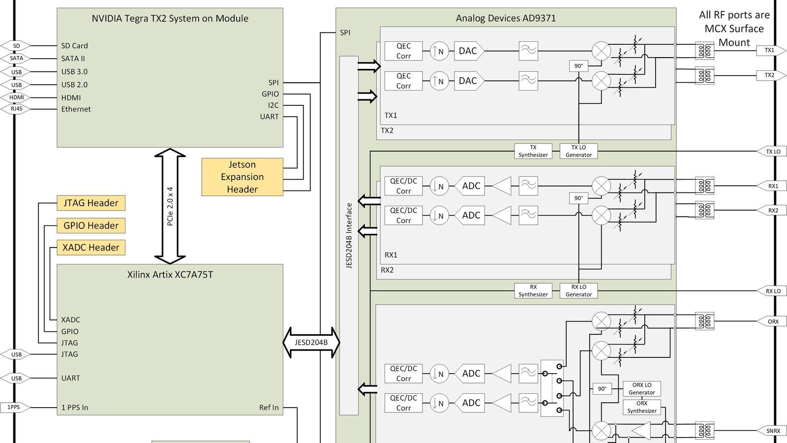Screen dimensions: 787x443
Task: Select the TX2 RF port connector
Action: 771,75
